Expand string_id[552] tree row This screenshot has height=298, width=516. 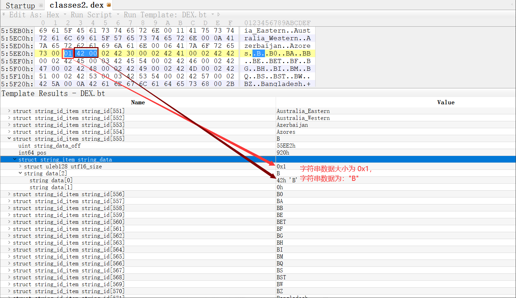coord(9,118)
